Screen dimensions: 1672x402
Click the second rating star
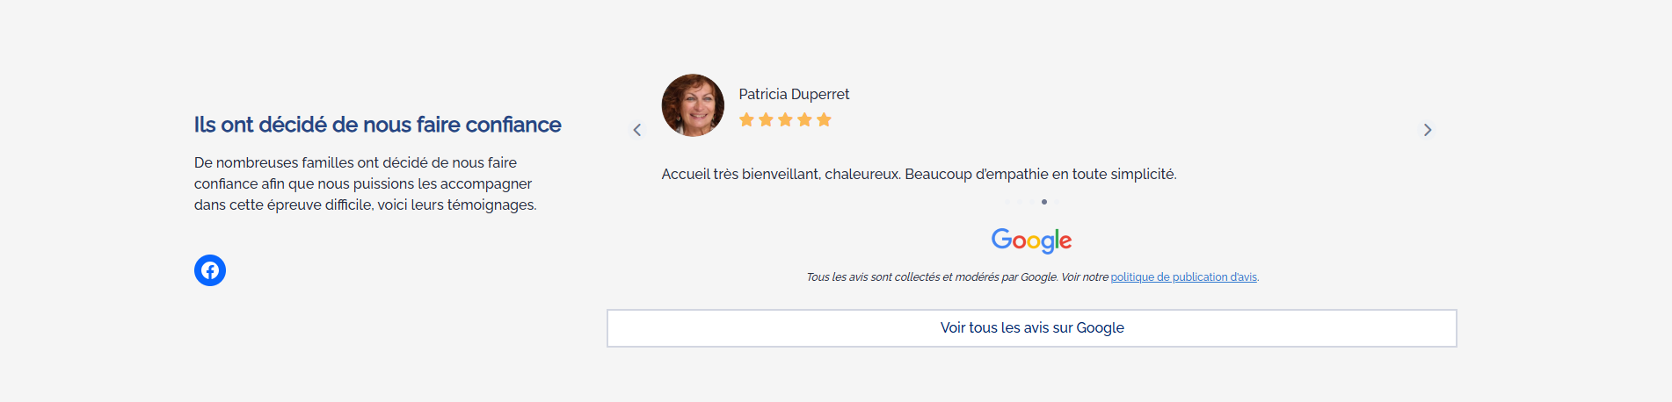coord(766,119)
